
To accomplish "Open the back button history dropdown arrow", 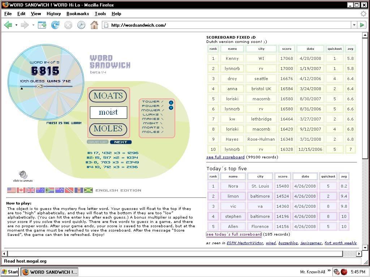I will click(16, 25).
